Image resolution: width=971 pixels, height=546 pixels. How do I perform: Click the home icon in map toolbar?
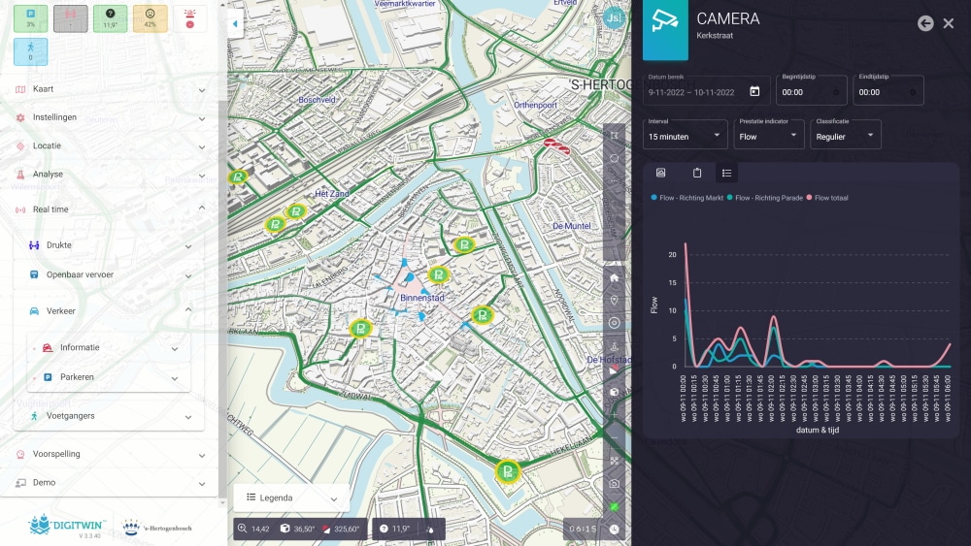pyautogui.click(x=614, y=277)
